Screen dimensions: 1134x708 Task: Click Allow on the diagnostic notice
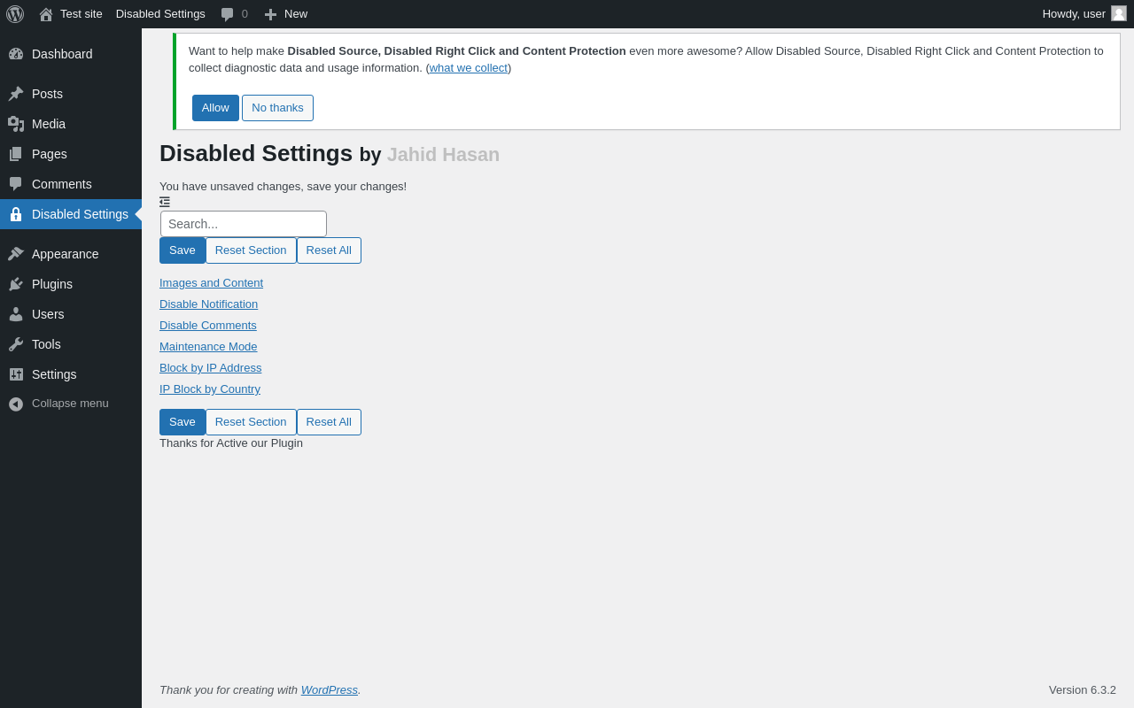[215, 108]
